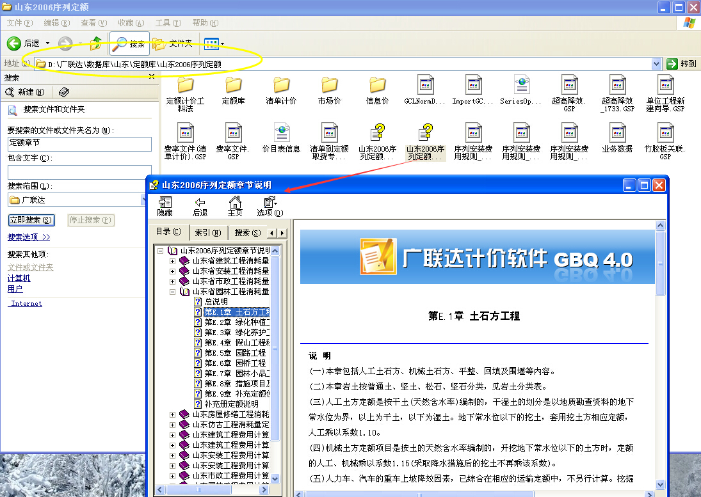Open the 帮助 menu
701x497 pixels.
tap(205, 23)
